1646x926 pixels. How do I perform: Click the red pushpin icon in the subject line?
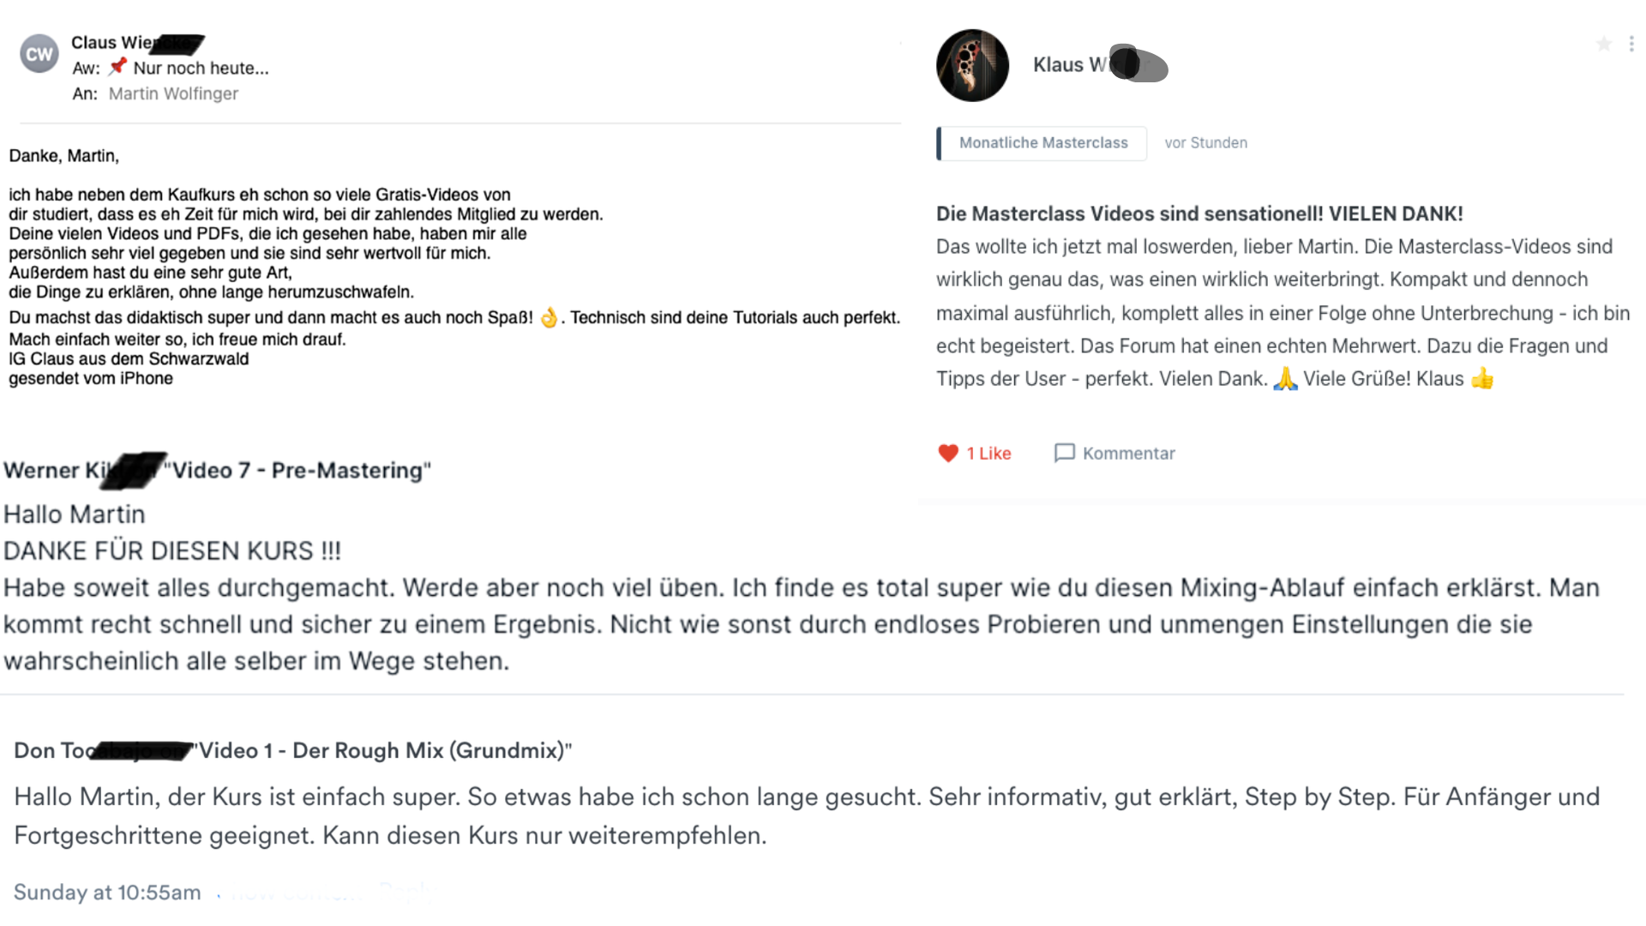pyautogui.click(x=117, y=67)
